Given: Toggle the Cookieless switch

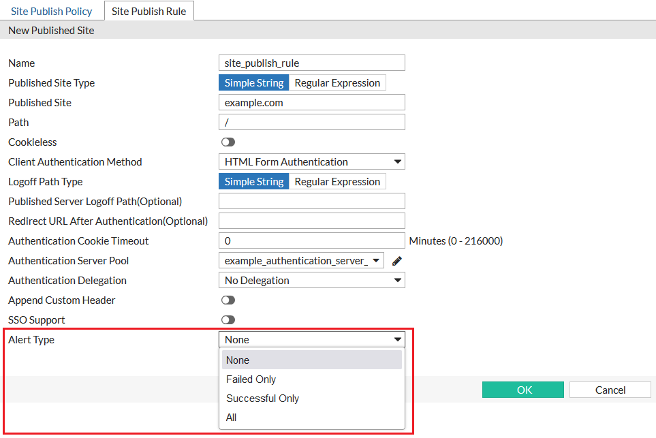Looking at the screenshot, I should pyautogui.click(x=228, y=142).
